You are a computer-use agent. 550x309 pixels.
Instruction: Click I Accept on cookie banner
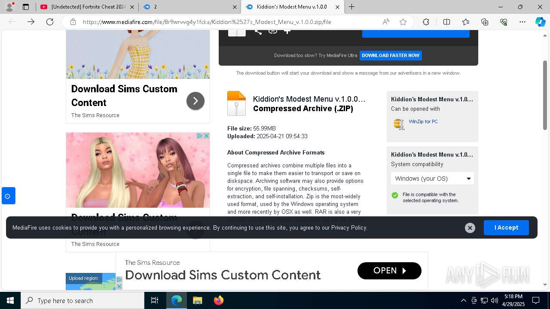click(x=506, y=227)
